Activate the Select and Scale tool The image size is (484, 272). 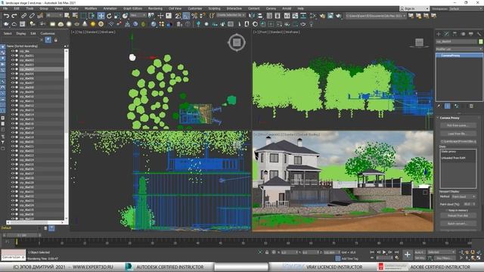(117, 15)
